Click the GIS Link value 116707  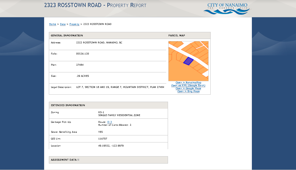pyautogui.click(x=103, y=139)
